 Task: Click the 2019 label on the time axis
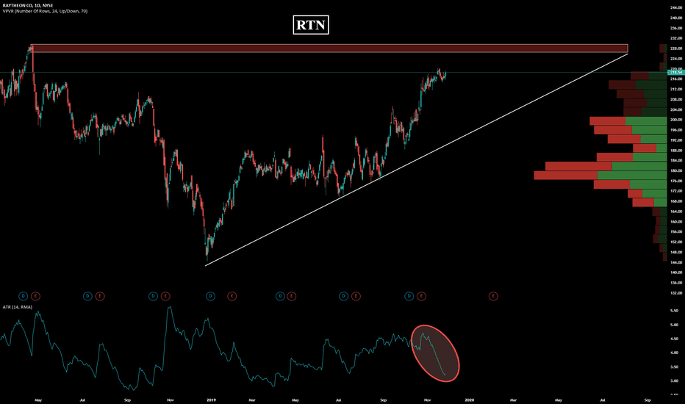pyautogui.click(x=212, y=400)
